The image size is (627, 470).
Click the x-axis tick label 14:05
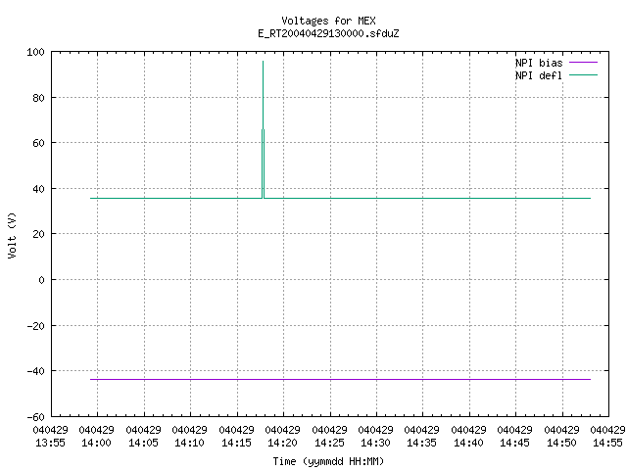coord(143,443)
